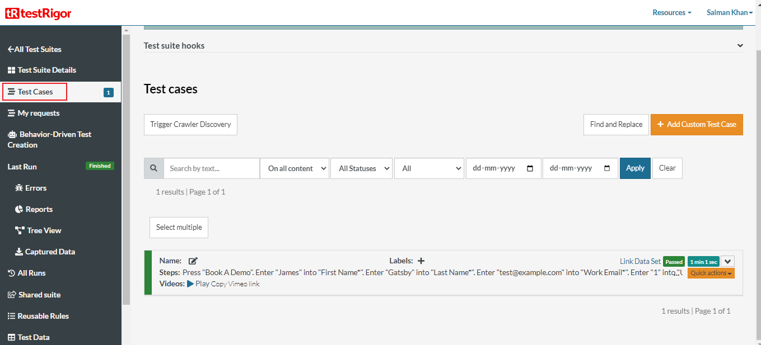761x345 pixels.
Task: Click the Add Custom Test Case button
Action: coord(697,125)
